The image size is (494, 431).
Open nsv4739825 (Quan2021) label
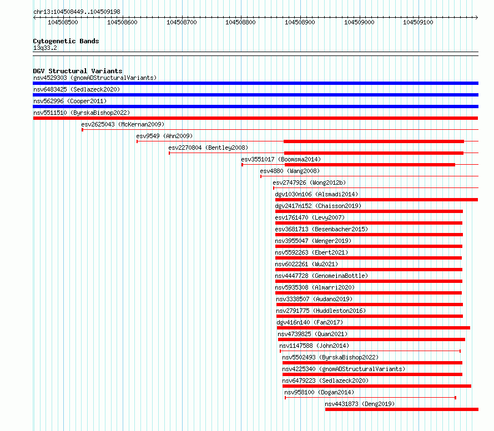(x=313, y=334)
